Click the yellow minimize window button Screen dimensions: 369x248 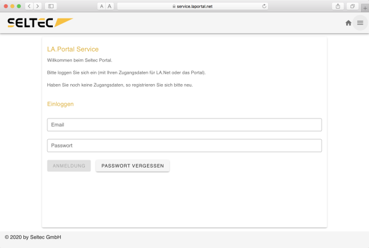click(12, 6)
